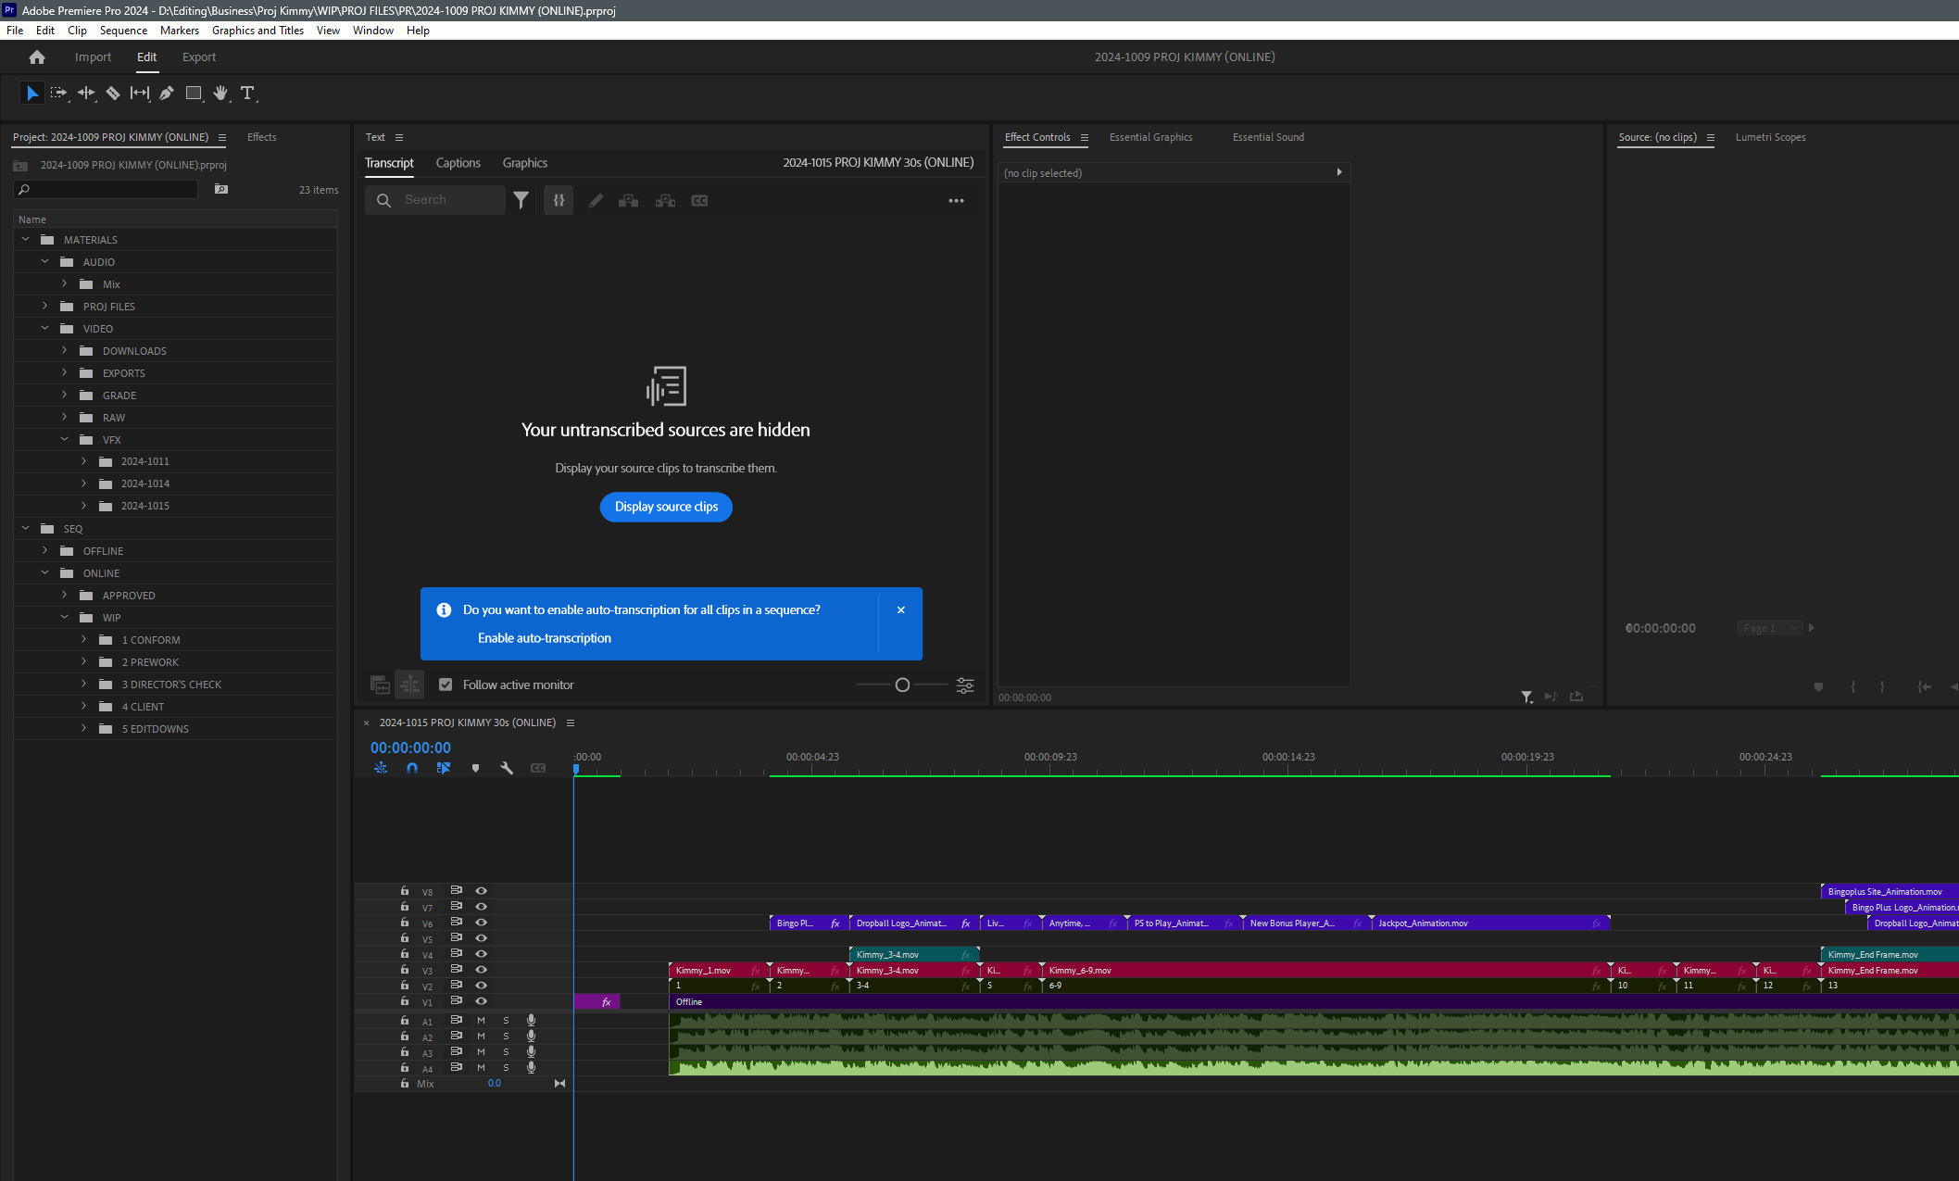
Task: Open the transcript filter funnel icon
Action: [521, 200]
